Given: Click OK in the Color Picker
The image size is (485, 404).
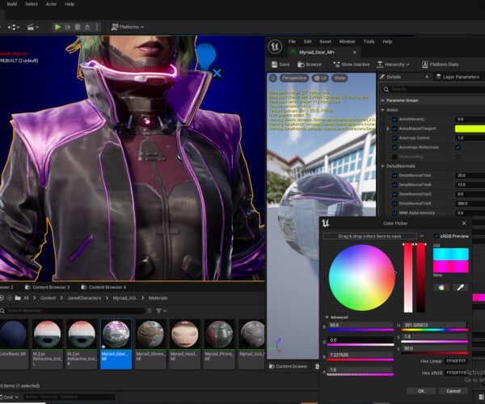Looking at the screenshot, I should click(421, 391).
